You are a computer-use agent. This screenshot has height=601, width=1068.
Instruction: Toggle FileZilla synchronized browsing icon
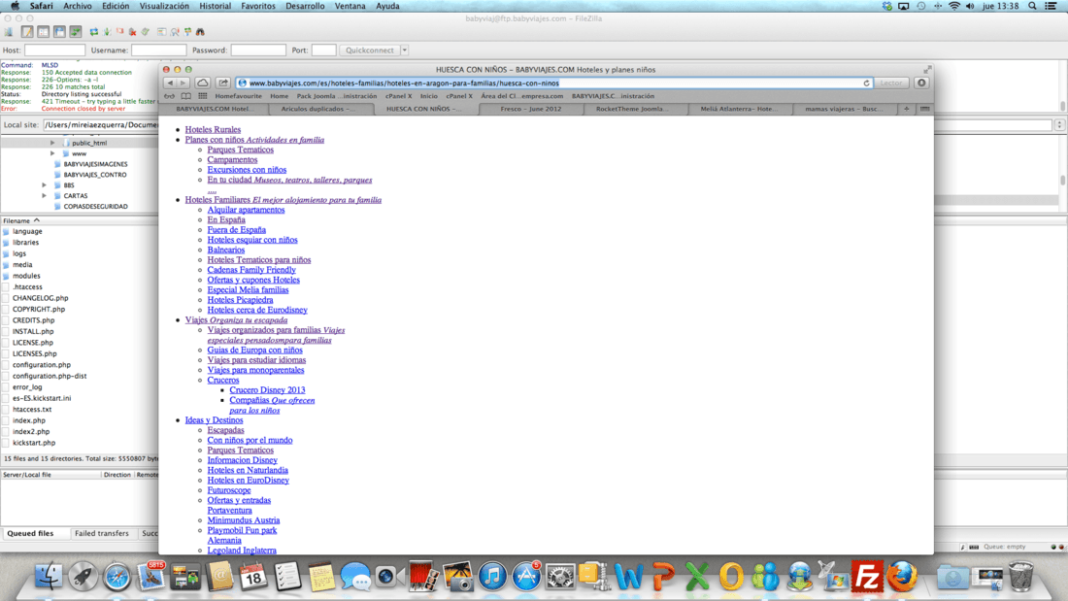pyautogui.click(x=188, y=32)
